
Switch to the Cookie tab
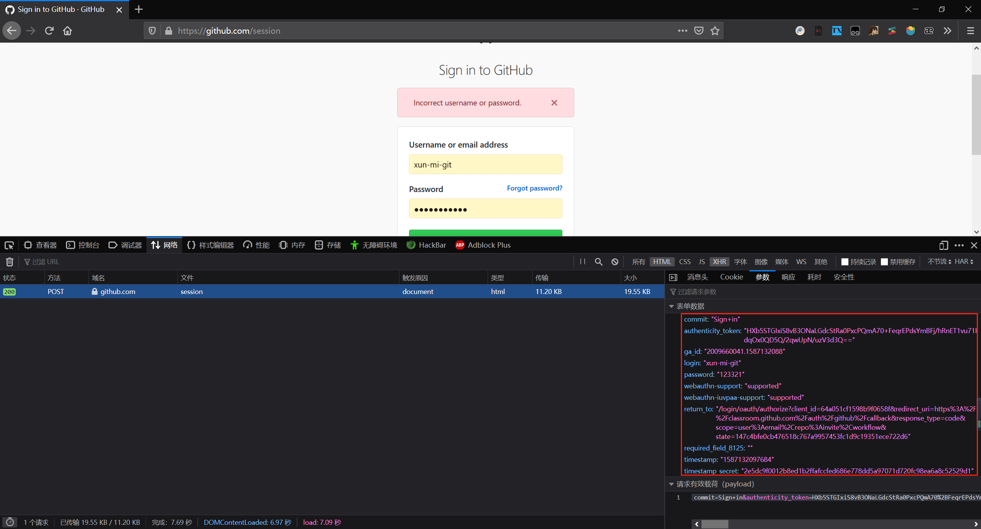click(731, 277)
